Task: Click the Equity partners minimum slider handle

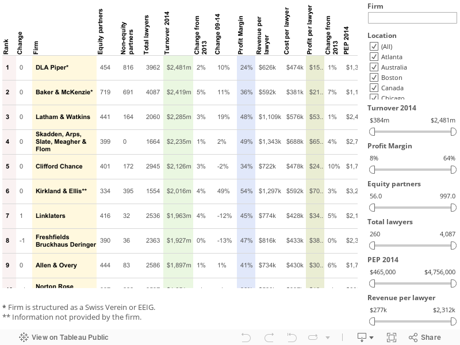Action: (x=372, y=208)
